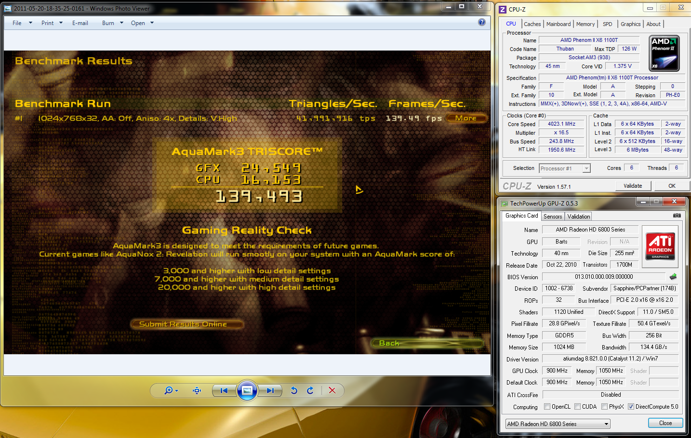The image size is (691, 438).
Task: Open the AMD Radeon HD 6800 Series dropdown
Action: tap(558, 424)
